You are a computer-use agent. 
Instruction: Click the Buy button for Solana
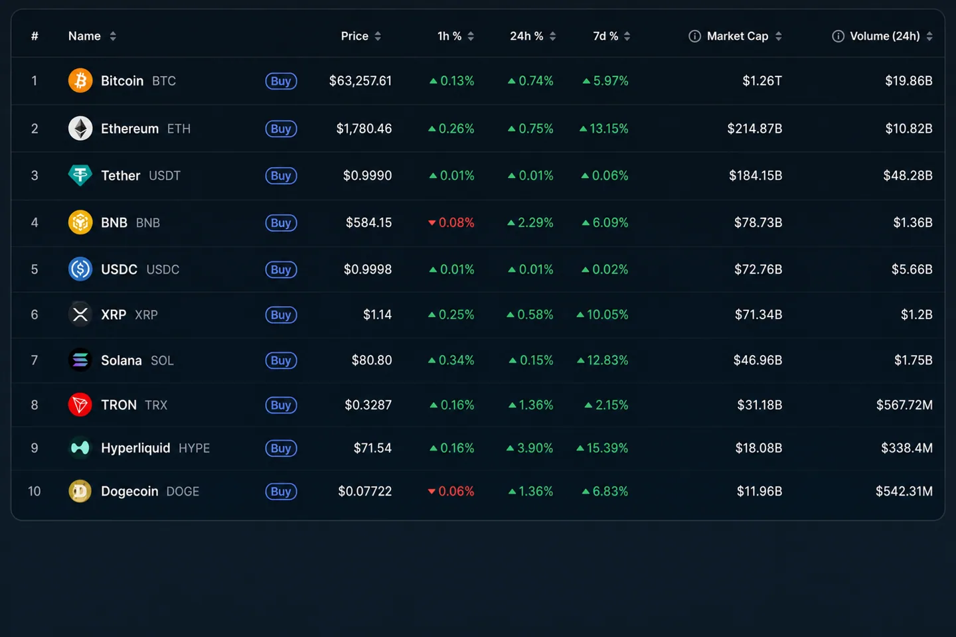281,360
